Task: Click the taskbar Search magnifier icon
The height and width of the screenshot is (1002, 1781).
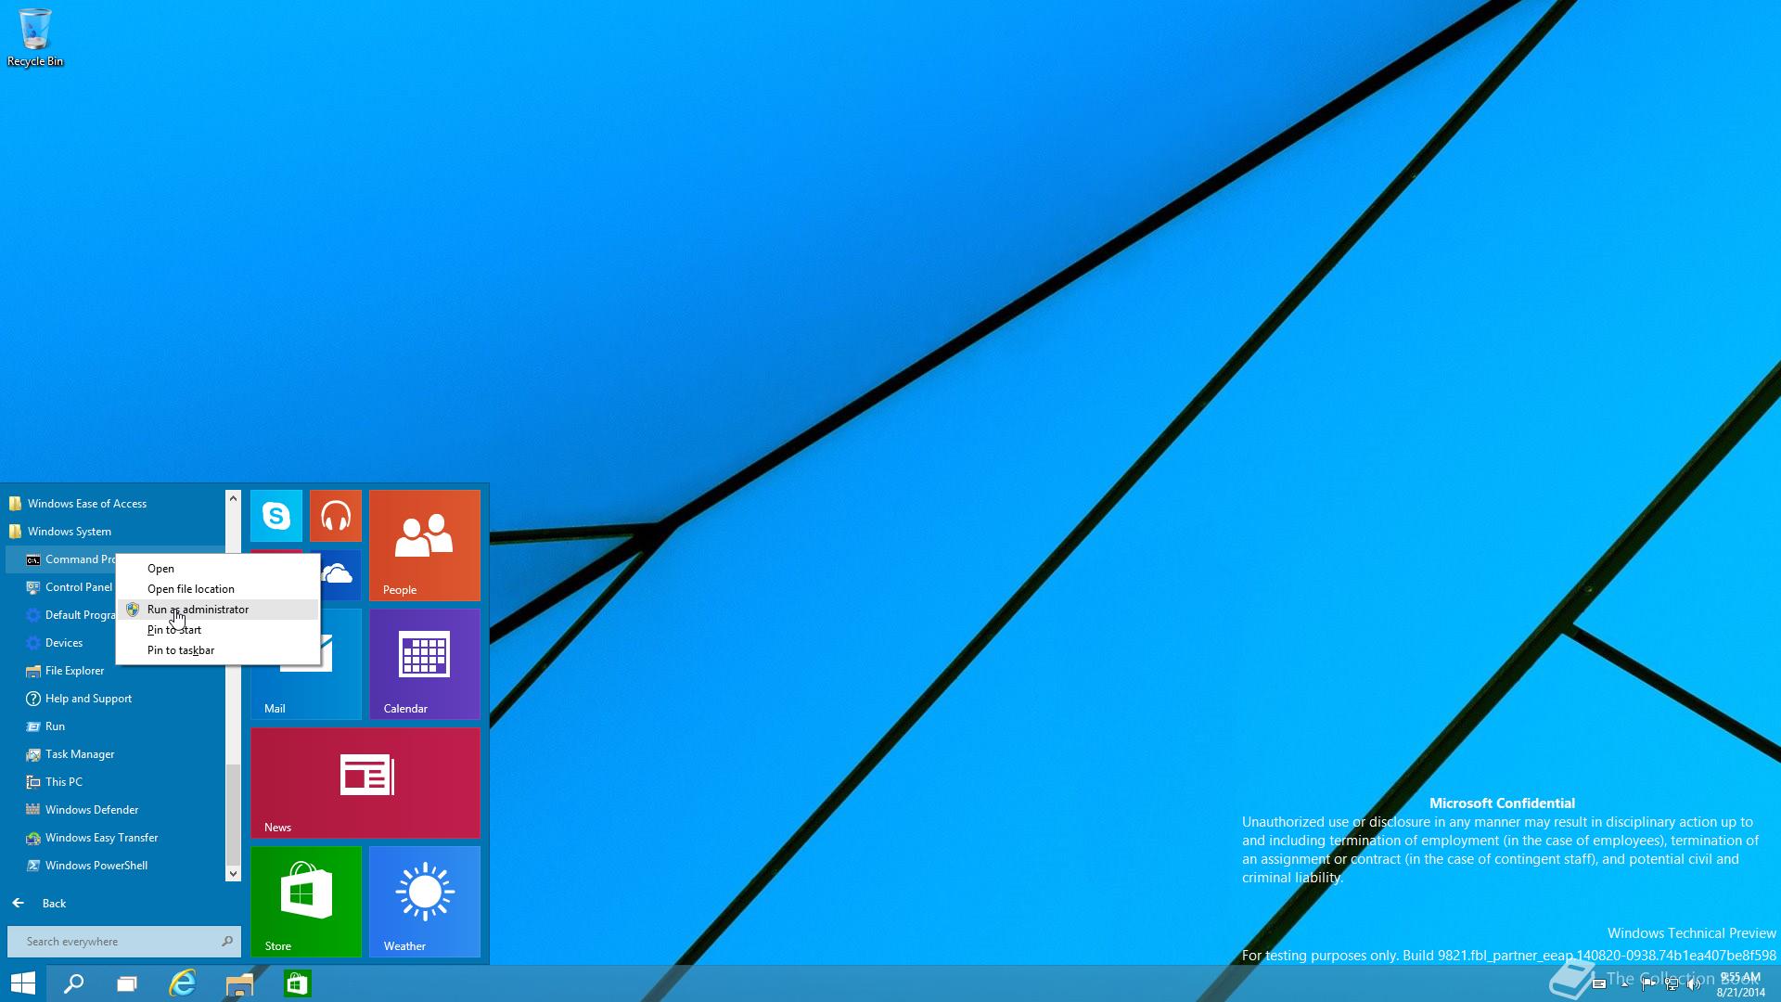Action: pyautogui.click(x=73, y=983)
